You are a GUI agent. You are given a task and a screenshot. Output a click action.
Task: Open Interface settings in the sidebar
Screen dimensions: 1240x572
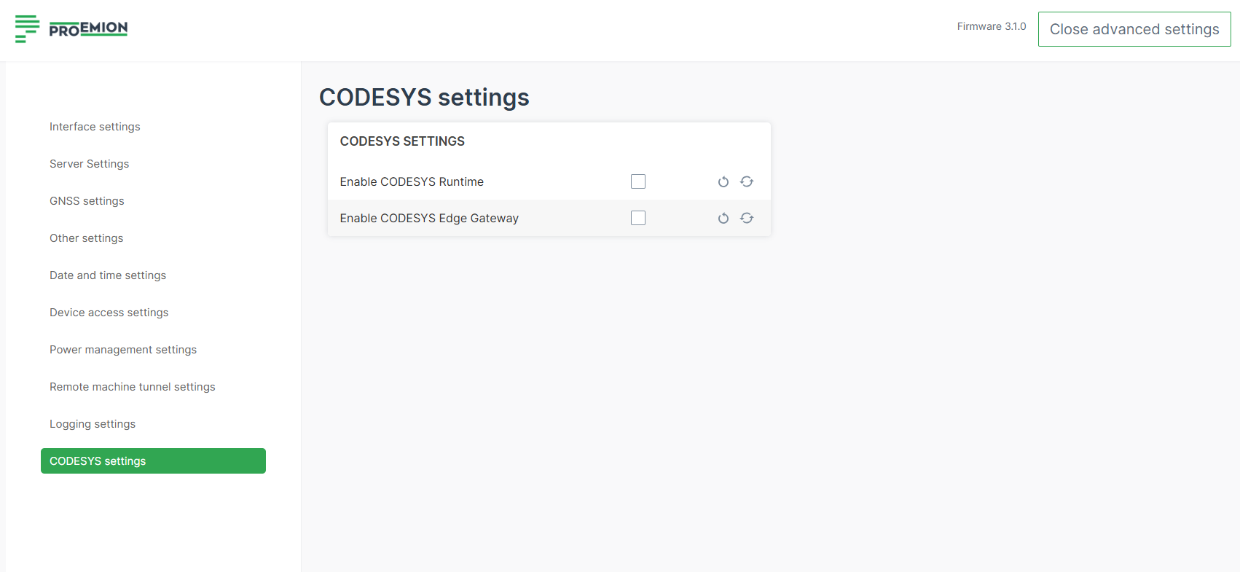(95, 127)
